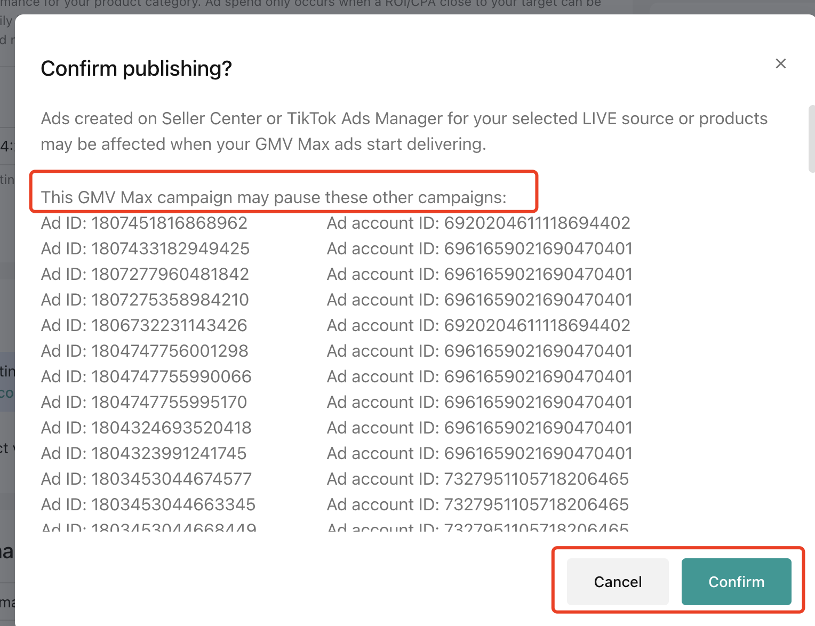The image size is (815, 626).
Task: Select Ad ID 1804324693520418
Action: [146, 428]
